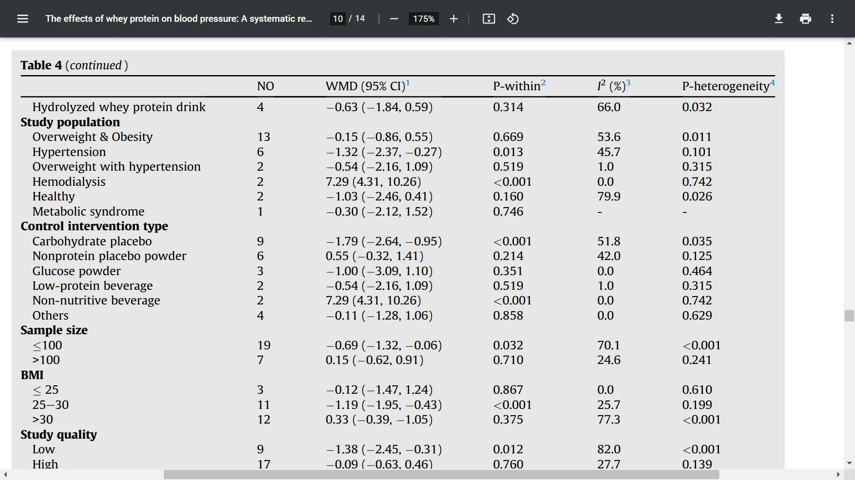The height and width of the screenshot is (480, 855).
Task: Open footnote 4 link beside P-heterogeneity
Action: pyautogui.click(x=772, y=83)
